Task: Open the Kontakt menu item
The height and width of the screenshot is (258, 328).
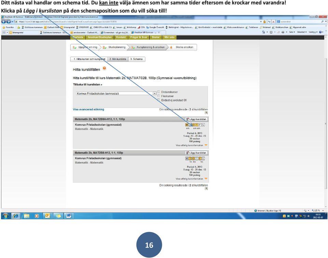Action: click(x=121, y=37)
